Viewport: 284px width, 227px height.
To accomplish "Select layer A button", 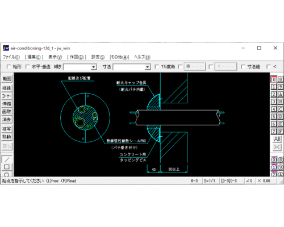I will point(281,94).
